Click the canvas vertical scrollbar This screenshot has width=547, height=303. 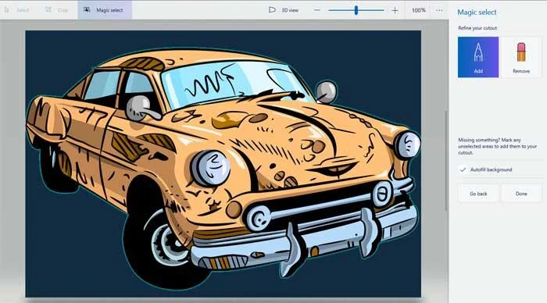(x=446, y=160)
